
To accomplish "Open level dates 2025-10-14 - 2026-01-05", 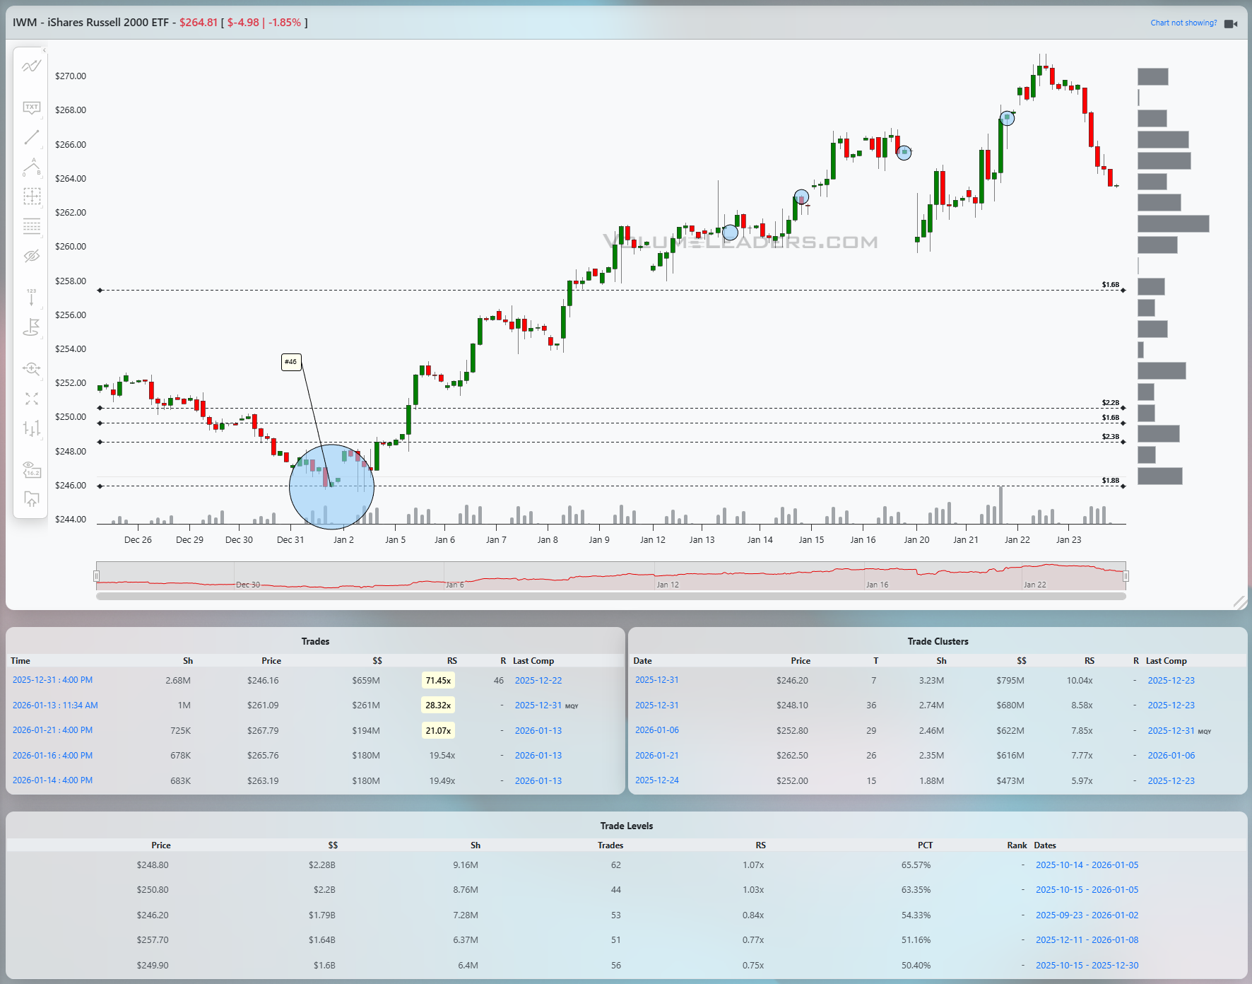I will pyautogui.click(x=1087, y=865).
